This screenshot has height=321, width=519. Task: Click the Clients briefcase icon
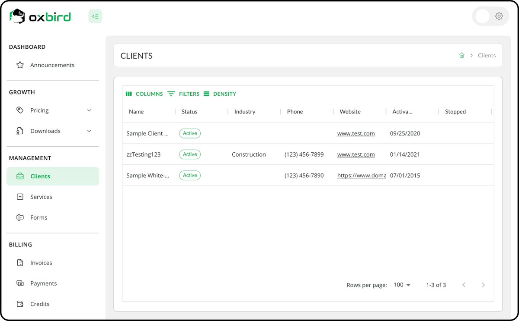coord(20,176)
